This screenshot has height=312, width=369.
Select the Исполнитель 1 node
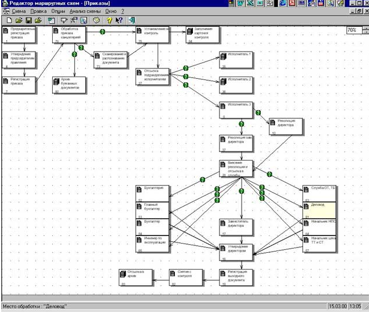click(x=236, y=60)
